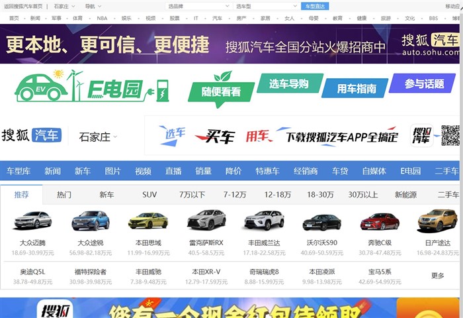Click the 参与话题 purple button
This screenshot has height=318, width=463.
coord(423,83)
